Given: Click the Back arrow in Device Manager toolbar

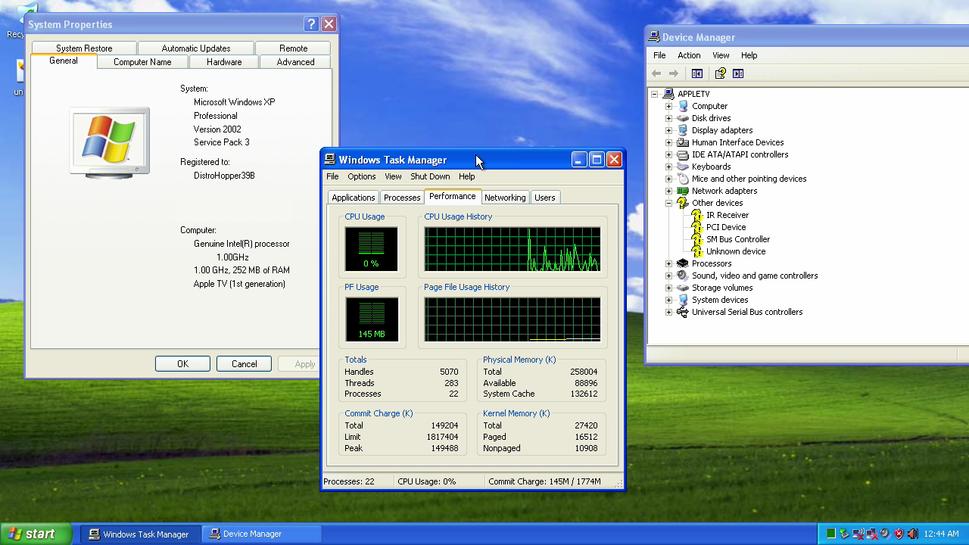Looking at the screenshot, I should (x=656, y=73).
